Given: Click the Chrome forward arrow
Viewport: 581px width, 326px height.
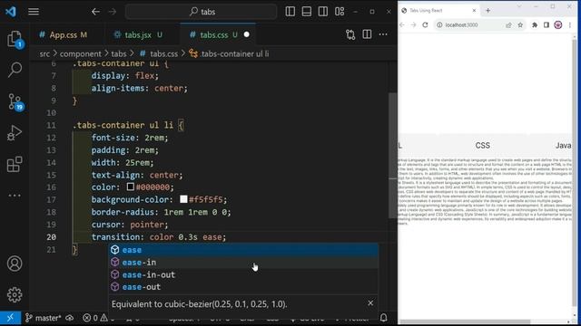Looking at the screenshot, I should tap(414, 25).
